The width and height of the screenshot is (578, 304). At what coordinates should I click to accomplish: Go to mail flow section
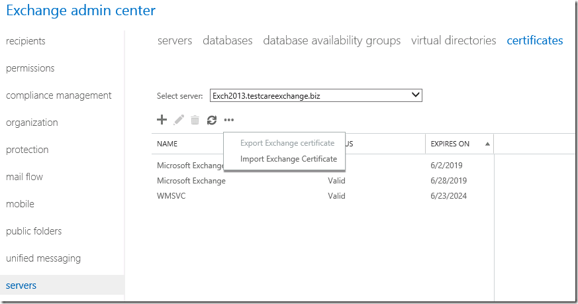coord(24,177)
